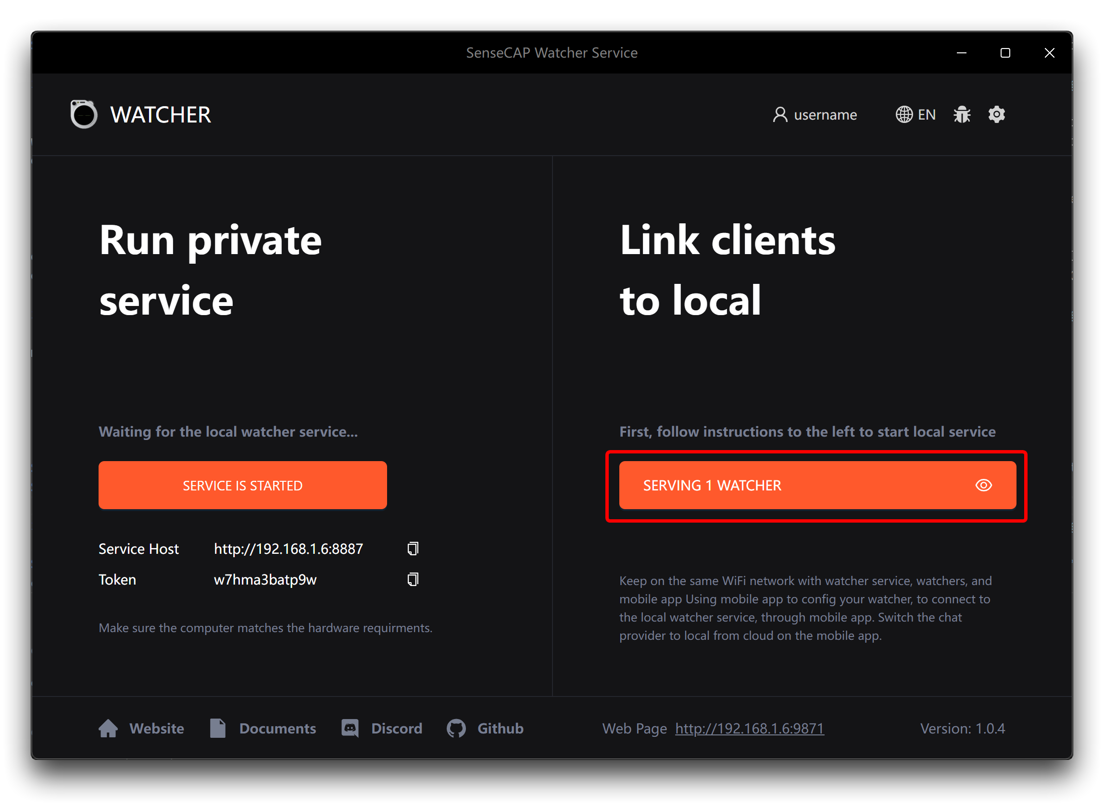Screen dimensions: 1104x806
Task: Click SERVICE IS STARTED button
Action: tap(243, 486)
